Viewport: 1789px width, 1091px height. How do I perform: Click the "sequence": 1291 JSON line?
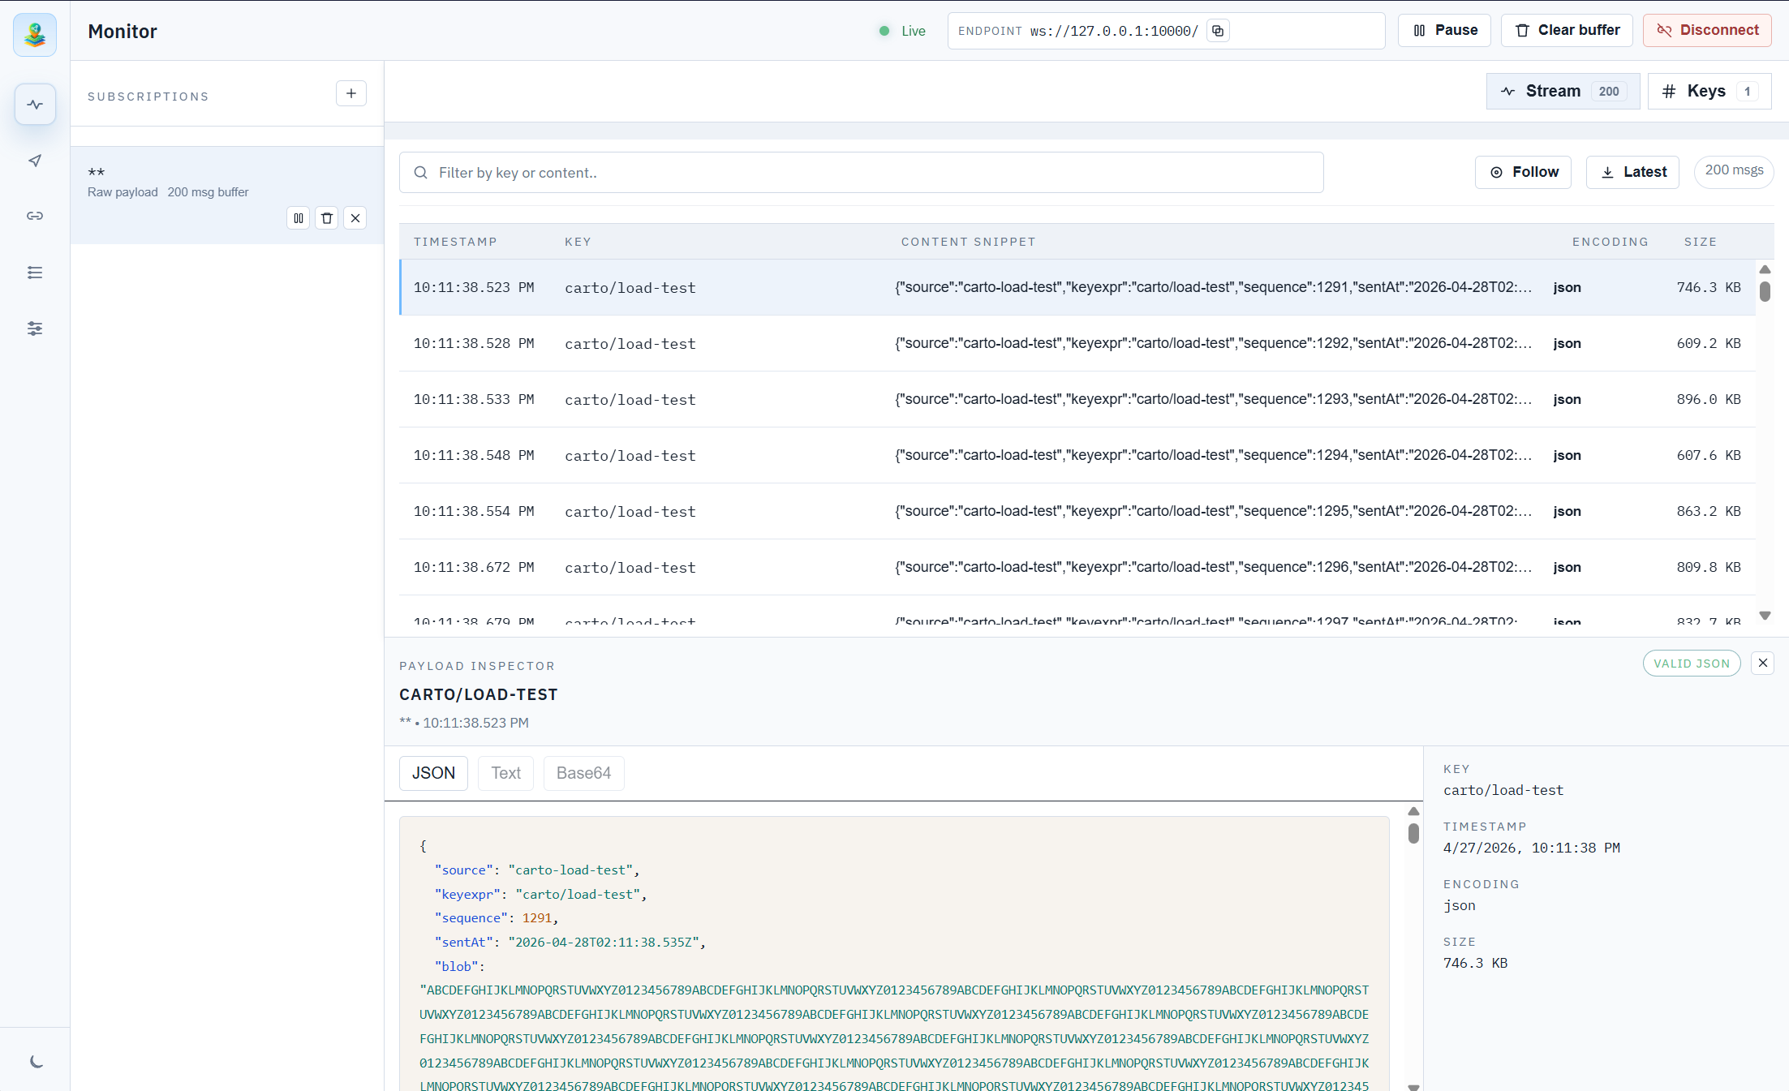coord(497,918)
